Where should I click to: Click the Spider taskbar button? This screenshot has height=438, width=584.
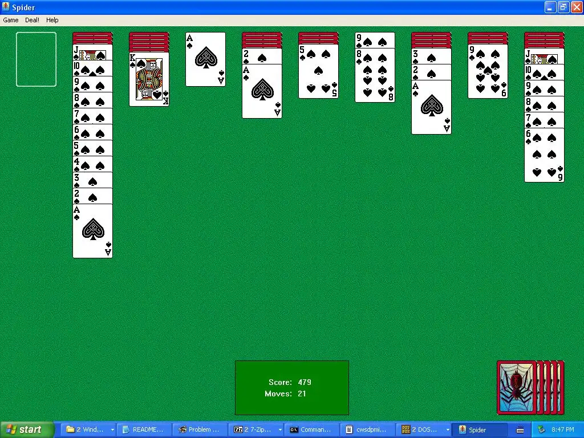click(479, 430)
